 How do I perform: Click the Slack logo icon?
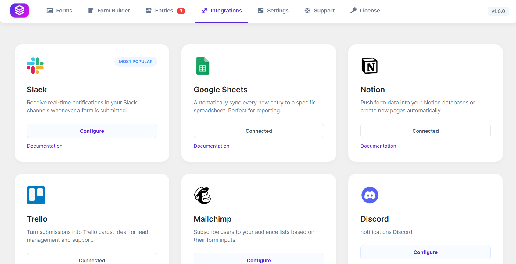pyautogui.click(x=35, y=65)
